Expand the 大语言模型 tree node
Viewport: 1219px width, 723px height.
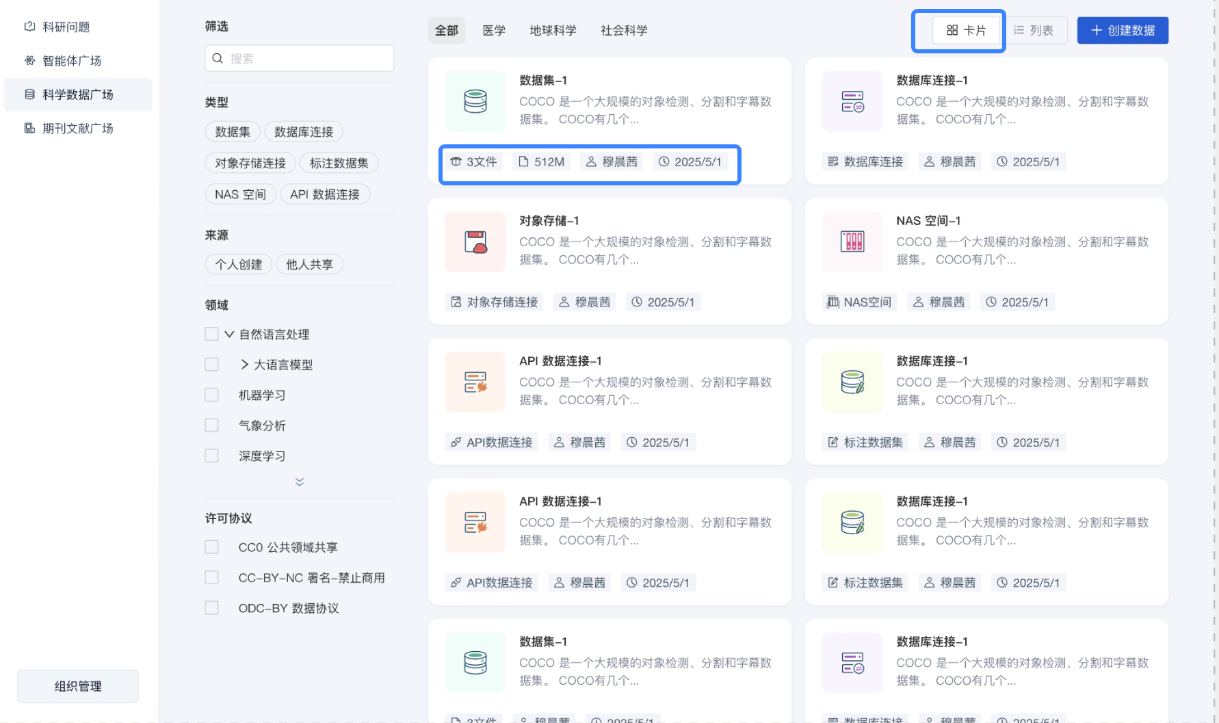(x=244, y=365)
